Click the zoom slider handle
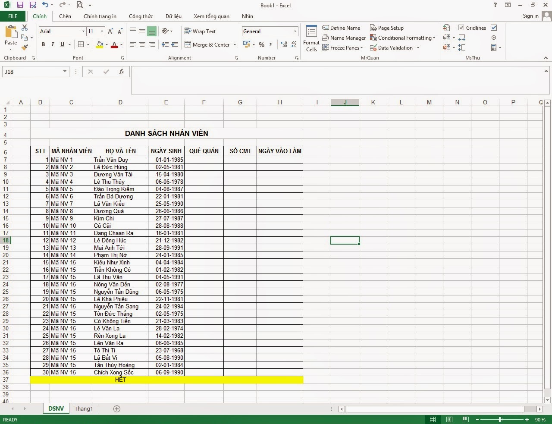The width and height of the screenshot is (552, 424). coord(500,419)
